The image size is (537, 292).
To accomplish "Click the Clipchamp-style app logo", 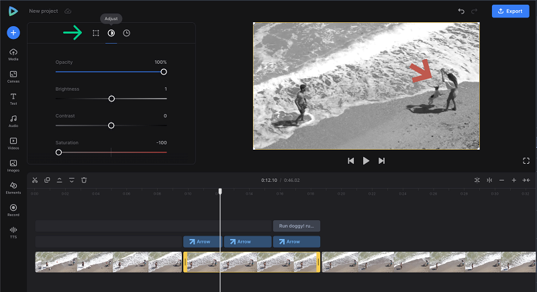I will point(13,11).
